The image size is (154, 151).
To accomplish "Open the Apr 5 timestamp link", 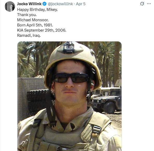I will [81, 4].
